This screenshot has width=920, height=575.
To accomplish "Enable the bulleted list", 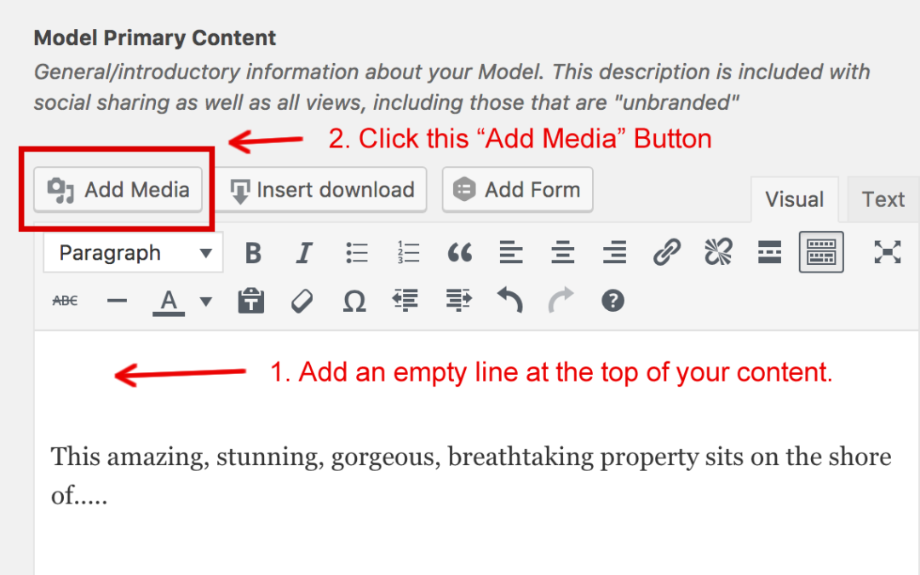I will click(356, 252).
